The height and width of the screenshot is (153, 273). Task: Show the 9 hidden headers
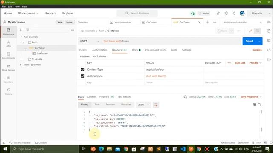(x=99, y=57)
